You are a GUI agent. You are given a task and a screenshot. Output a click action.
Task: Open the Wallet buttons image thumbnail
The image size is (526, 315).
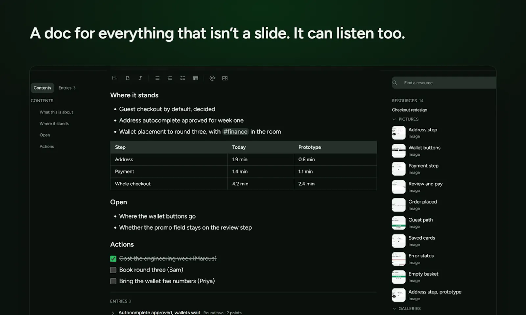pyautogui.click(x=398, y=151)
